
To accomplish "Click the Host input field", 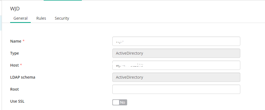I will 176,65.
